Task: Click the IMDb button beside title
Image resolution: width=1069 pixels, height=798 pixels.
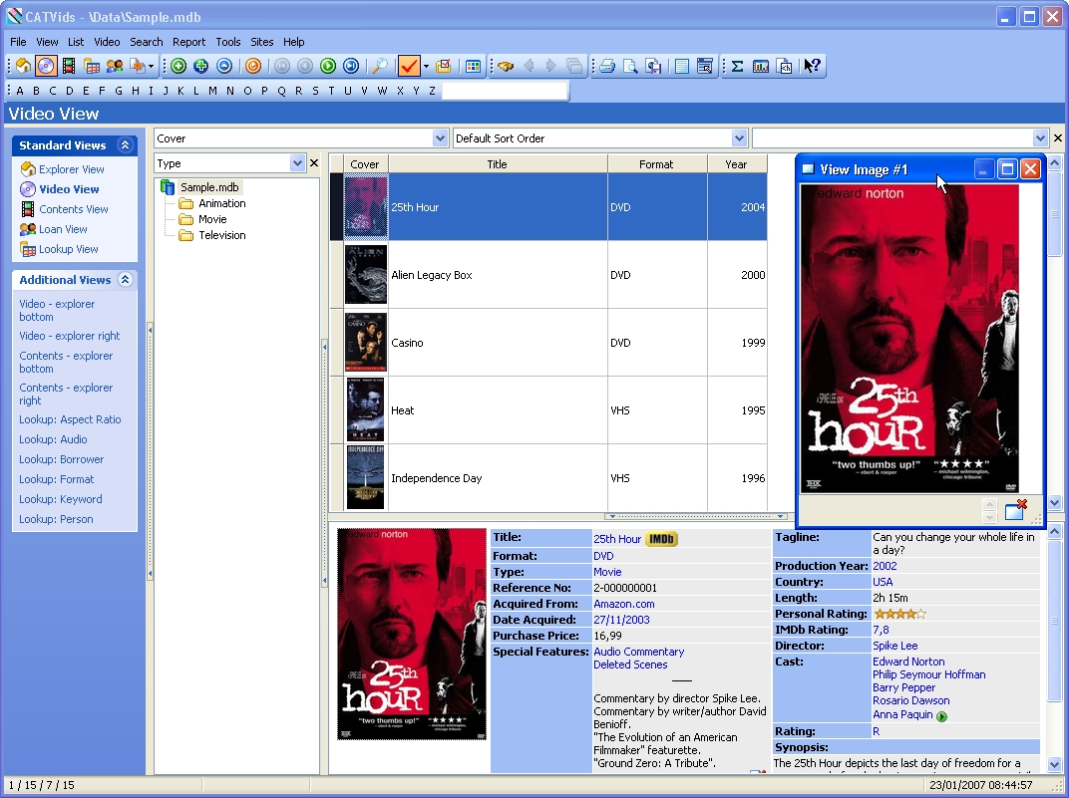Action: (661, 539)
